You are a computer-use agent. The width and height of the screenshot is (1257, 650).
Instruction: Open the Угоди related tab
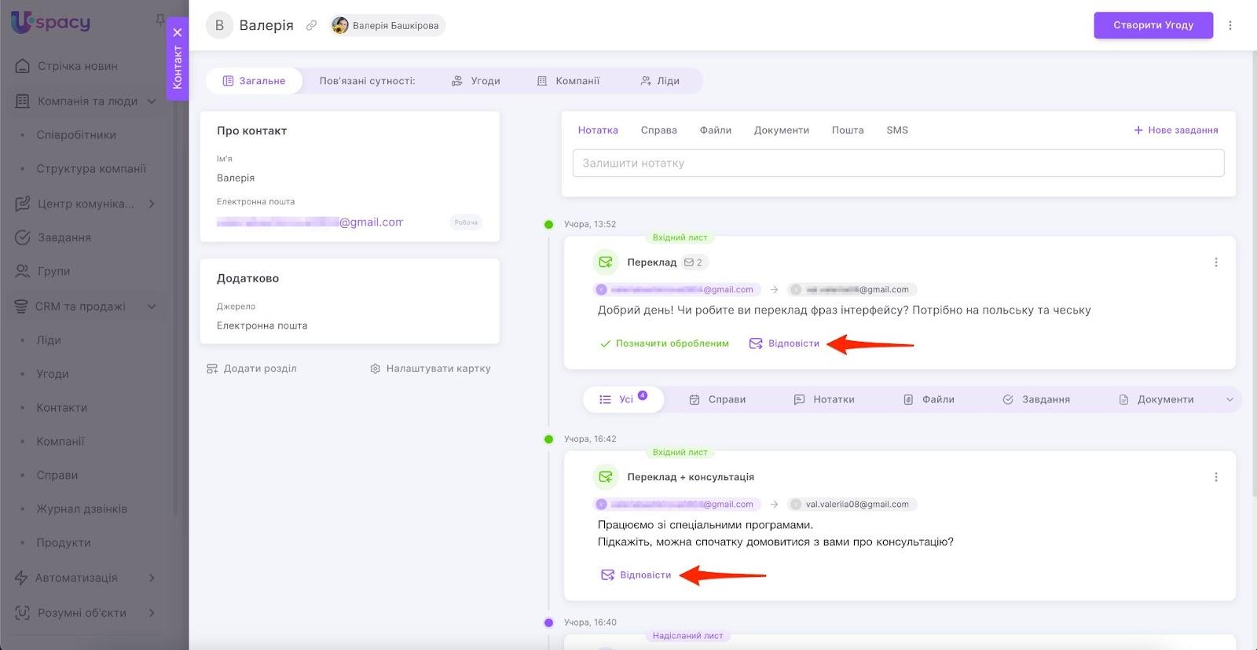(476, 81)
